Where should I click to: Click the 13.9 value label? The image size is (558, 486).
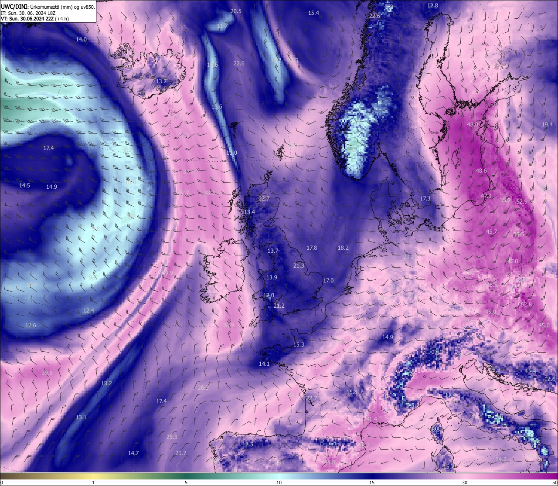click(x=272, y=277)
